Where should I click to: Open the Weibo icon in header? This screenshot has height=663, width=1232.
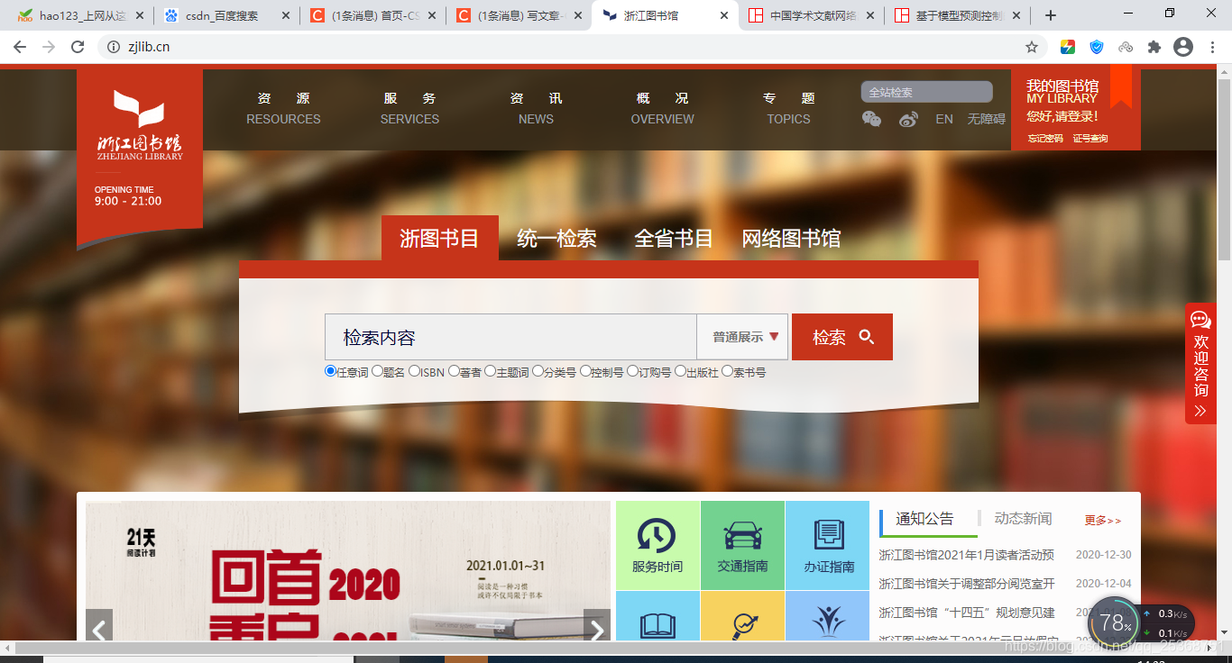(908, 119)
